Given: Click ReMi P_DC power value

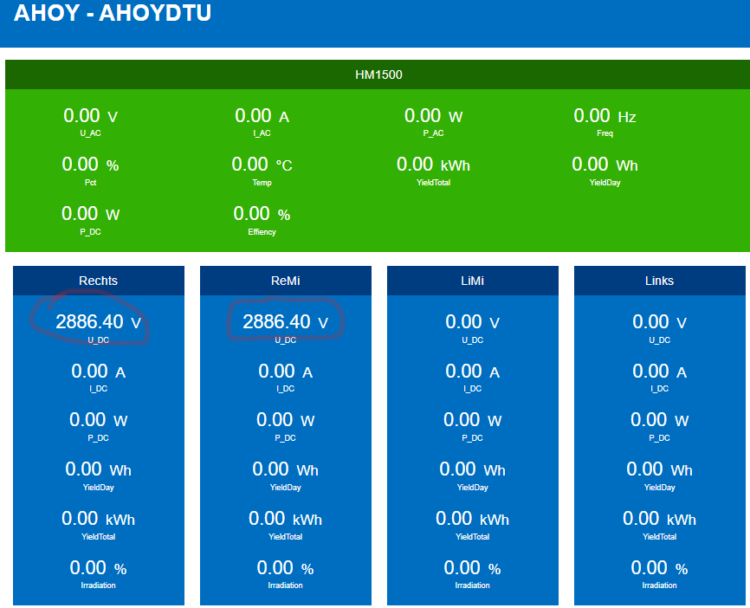Looking at the screenshot, I should (x=286, y=420).
